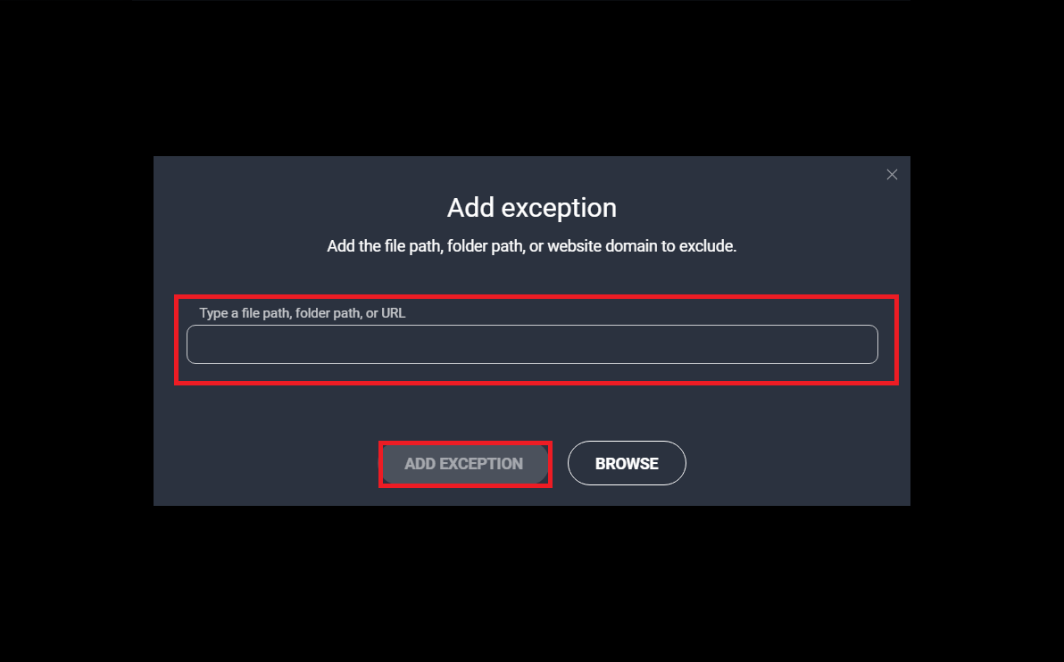1064x662 pixels.
Task: Click the ADD EXCEPTION button
Action: pyautogui.click(x=464, y=464)
